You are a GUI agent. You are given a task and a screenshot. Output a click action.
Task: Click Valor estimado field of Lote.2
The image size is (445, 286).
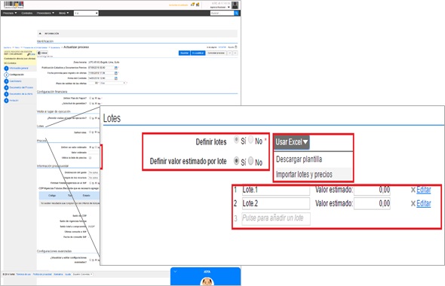(x=372, y=203)
